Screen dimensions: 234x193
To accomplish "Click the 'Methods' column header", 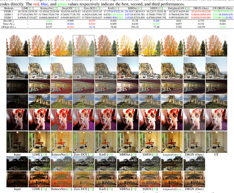I will pyautogui.click(x=8, y=8).
